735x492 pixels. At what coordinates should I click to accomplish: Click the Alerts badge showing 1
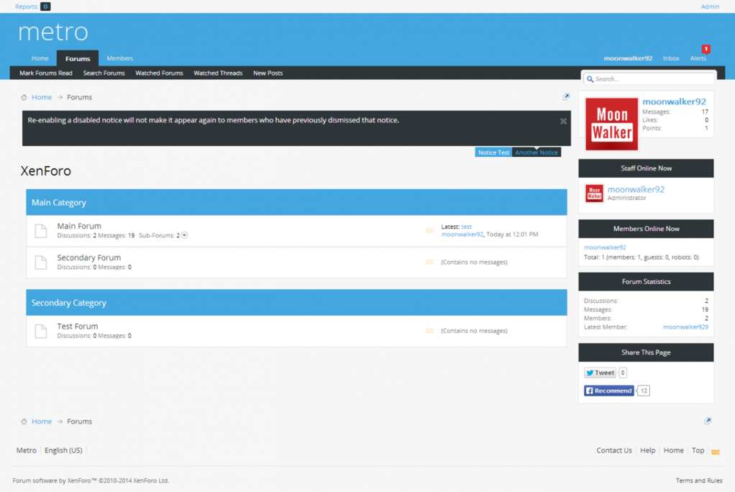pos(706,49)
